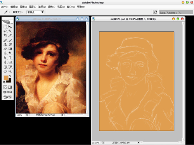Image resolution: width=194 pixels, height=145 pixels.
Task: Open status bar arrow menu in 00.jpg window
Action: point(63,115)
